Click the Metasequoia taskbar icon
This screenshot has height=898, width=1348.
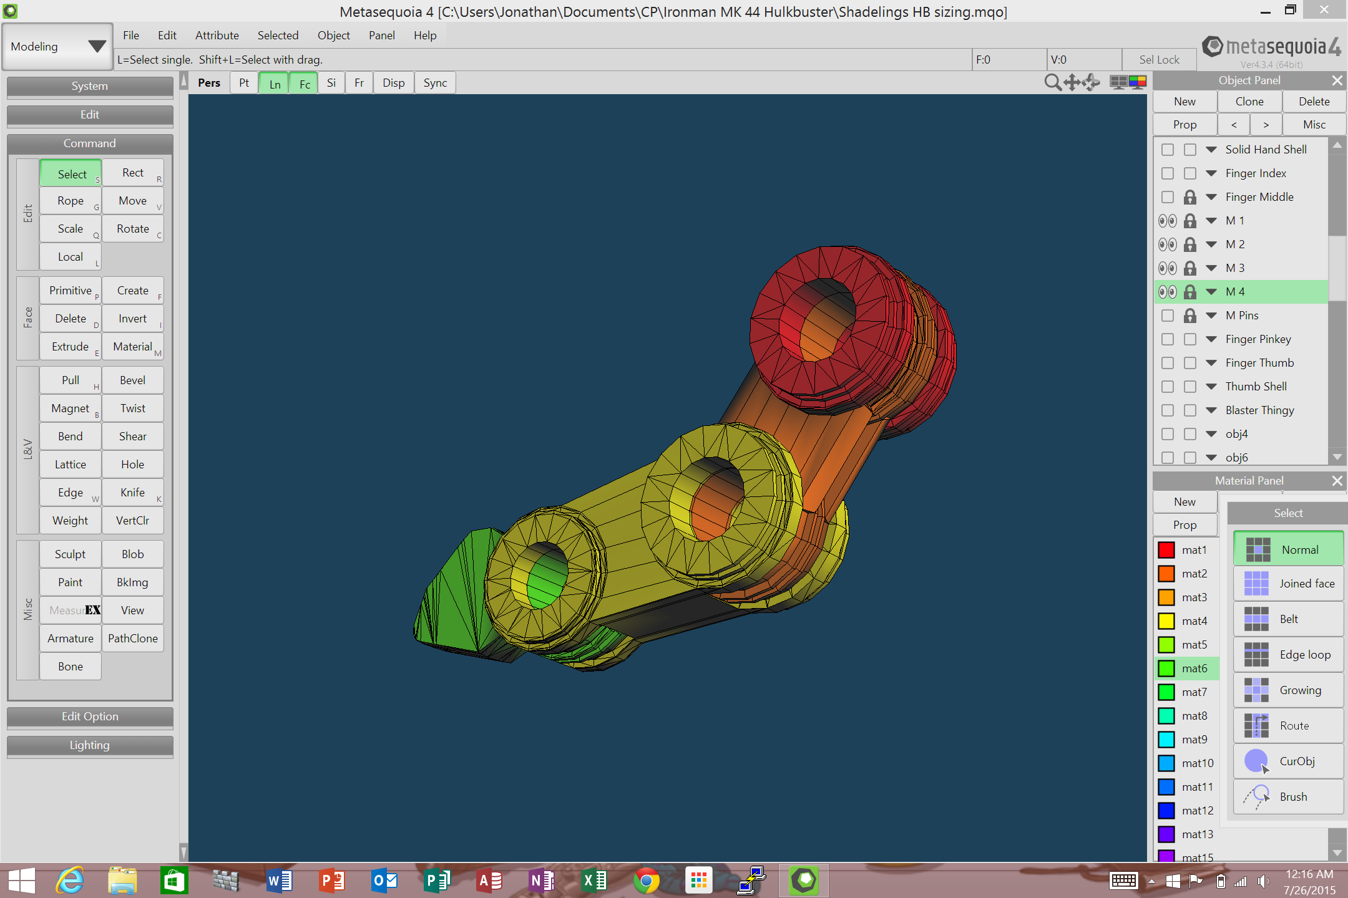click(x=804, y=881)
